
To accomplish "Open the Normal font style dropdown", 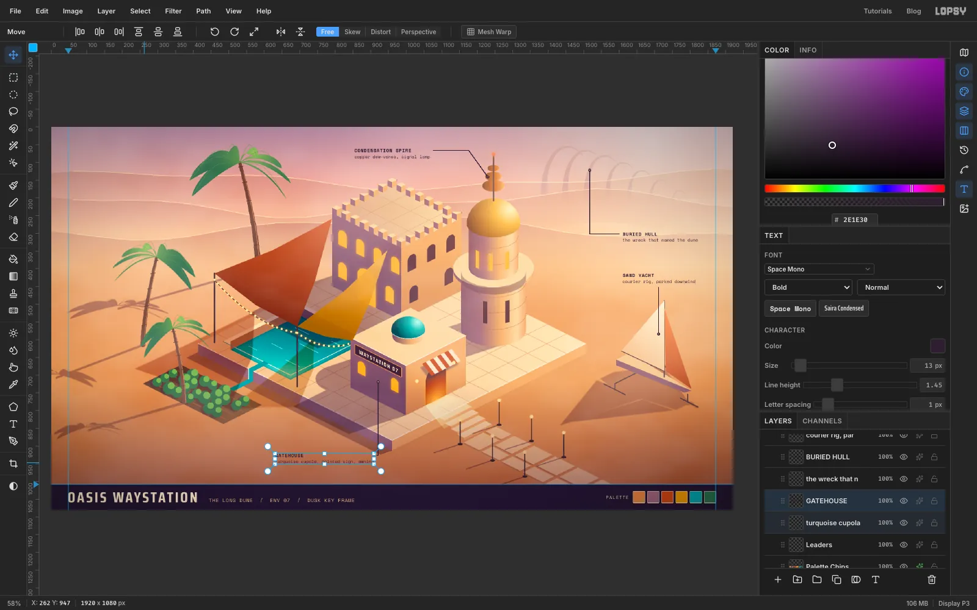I will pyautogui.click(x=901, y=287).
